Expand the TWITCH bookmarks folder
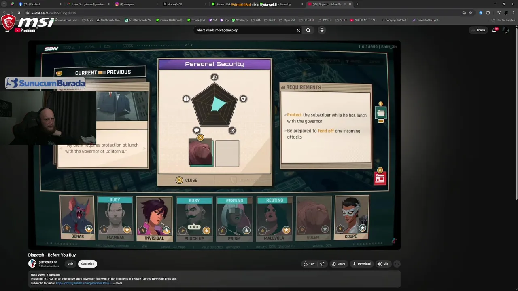 click(x=325, y=20)
